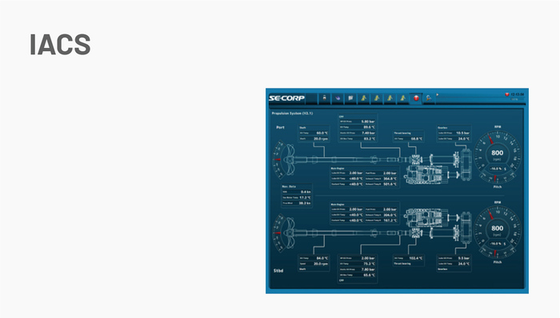Click the clock time display
560x318 pixels.
point(517,94)
